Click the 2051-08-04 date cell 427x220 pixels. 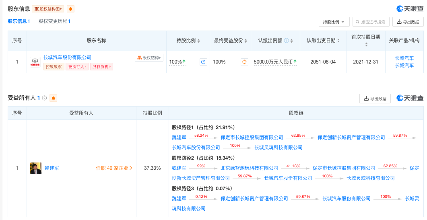(x=323, y=62)
